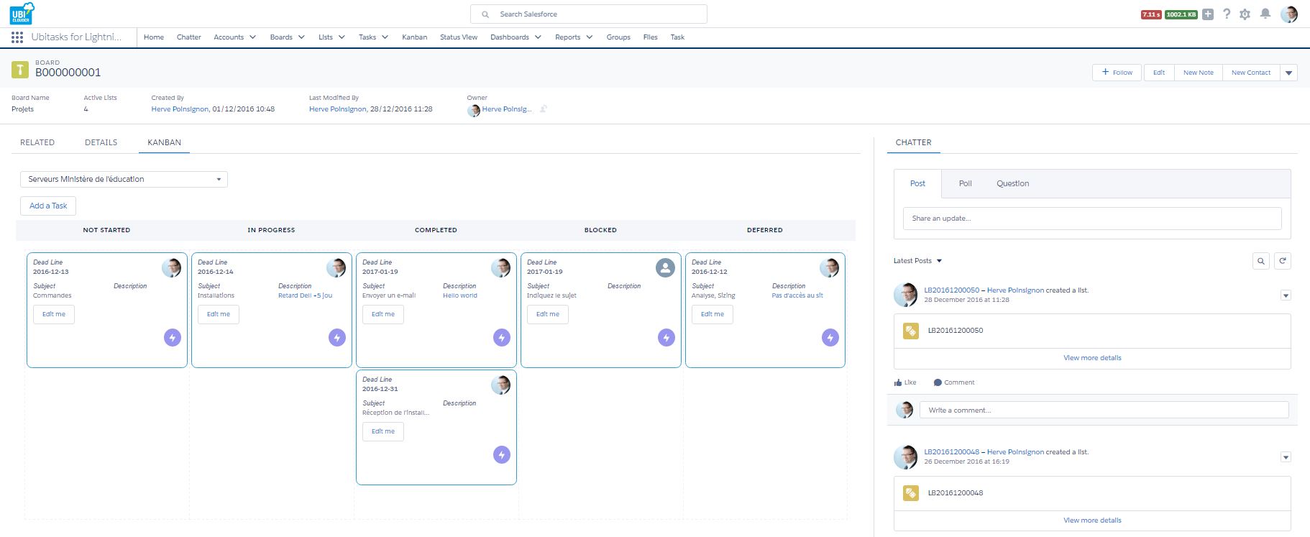Click the DEFERRED column header
Viewport: 1310px width, 537px height.
coord(765,230)
